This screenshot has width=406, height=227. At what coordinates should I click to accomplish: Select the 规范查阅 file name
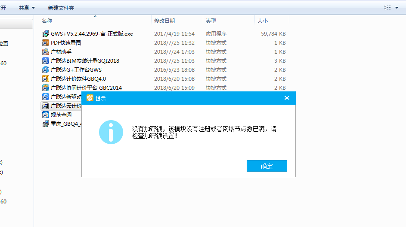click(x=61, y=115)
